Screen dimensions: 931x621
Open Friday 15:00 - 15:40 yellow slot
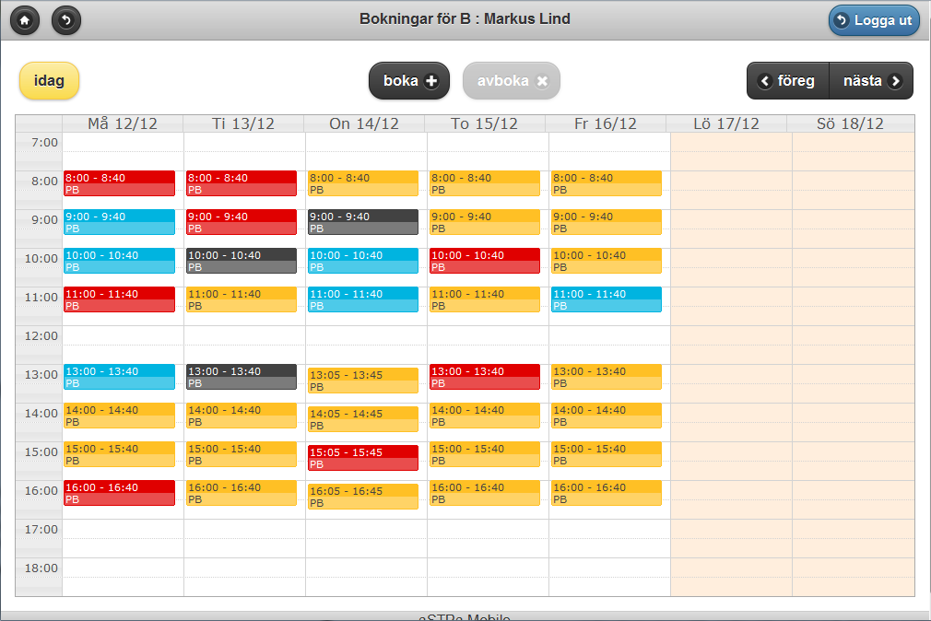point(607,454)
